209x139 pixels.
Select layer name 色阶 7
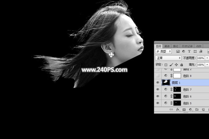pyautogui.click(x=187, y=90)
